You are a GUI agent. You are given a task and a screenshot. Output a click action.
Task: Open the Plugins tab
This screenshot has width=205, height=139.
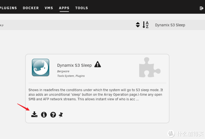pos(8,8)
